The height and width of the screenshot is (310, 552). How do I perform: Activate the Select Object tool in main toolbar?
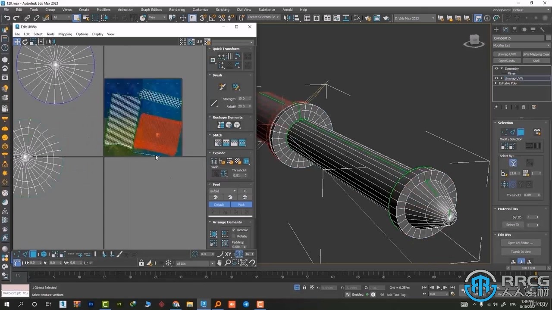tap(76, 18)
